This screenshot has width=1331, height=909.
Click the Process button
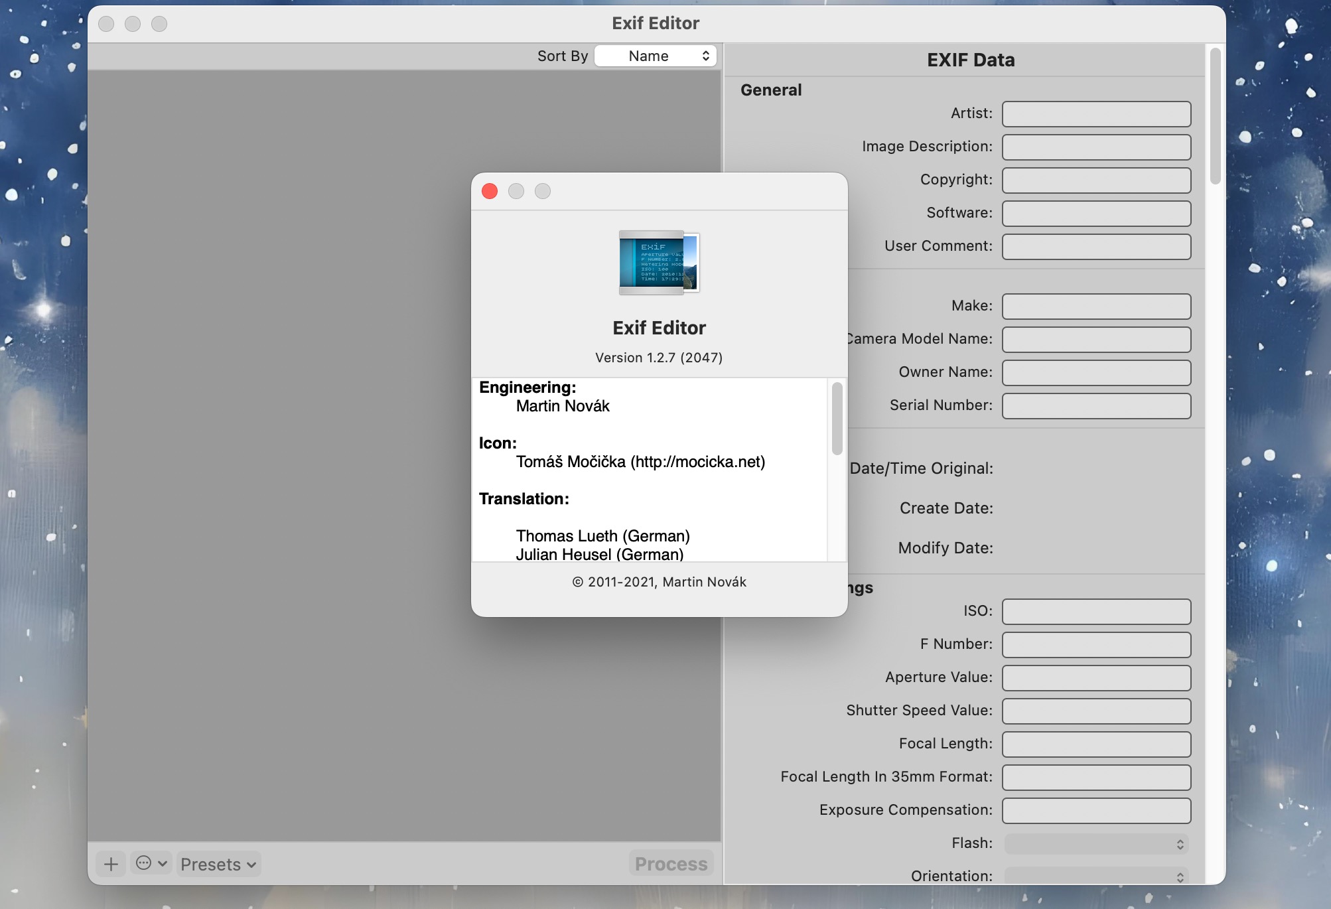point(671,863)
